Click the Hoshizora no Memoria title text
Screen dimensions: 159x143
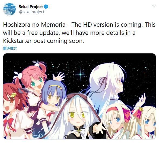(34, 25)
